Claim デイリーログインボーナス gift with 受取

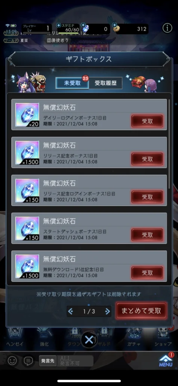pos(147,121)
